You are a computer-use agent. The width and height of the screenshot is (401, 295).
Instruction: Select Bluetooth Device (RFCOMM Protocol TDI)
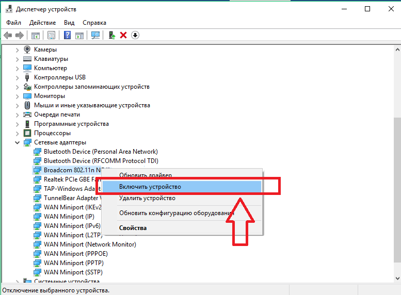[x=101, y=161]
